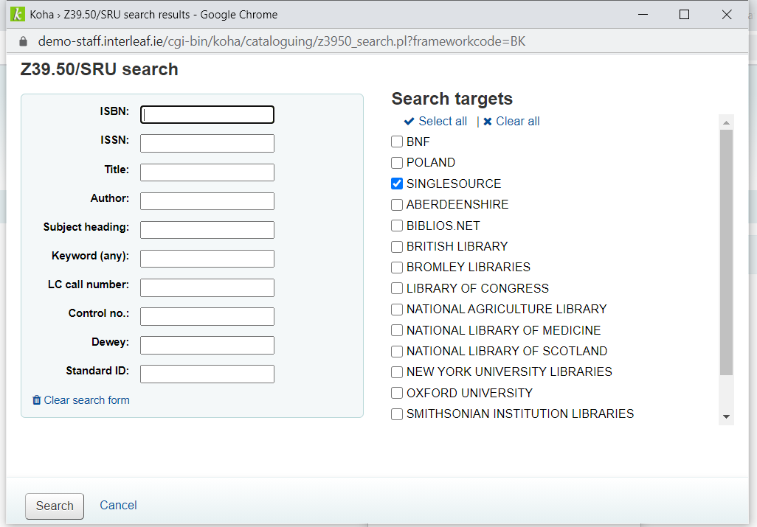Uncheck the SINGLESOURCE search target

tap(397, 184)
